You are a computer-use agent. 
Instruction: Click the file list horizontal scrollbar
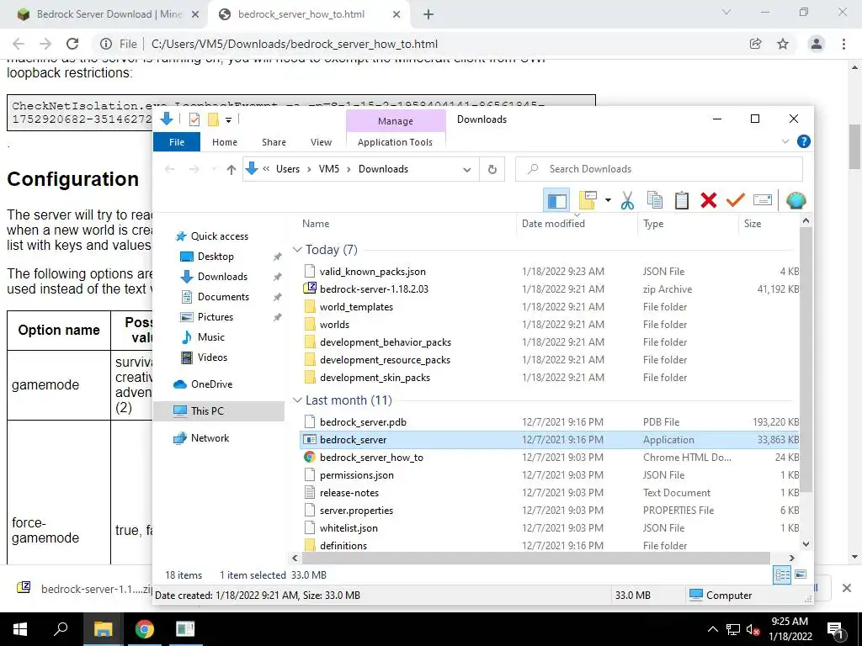pos(536,559)
